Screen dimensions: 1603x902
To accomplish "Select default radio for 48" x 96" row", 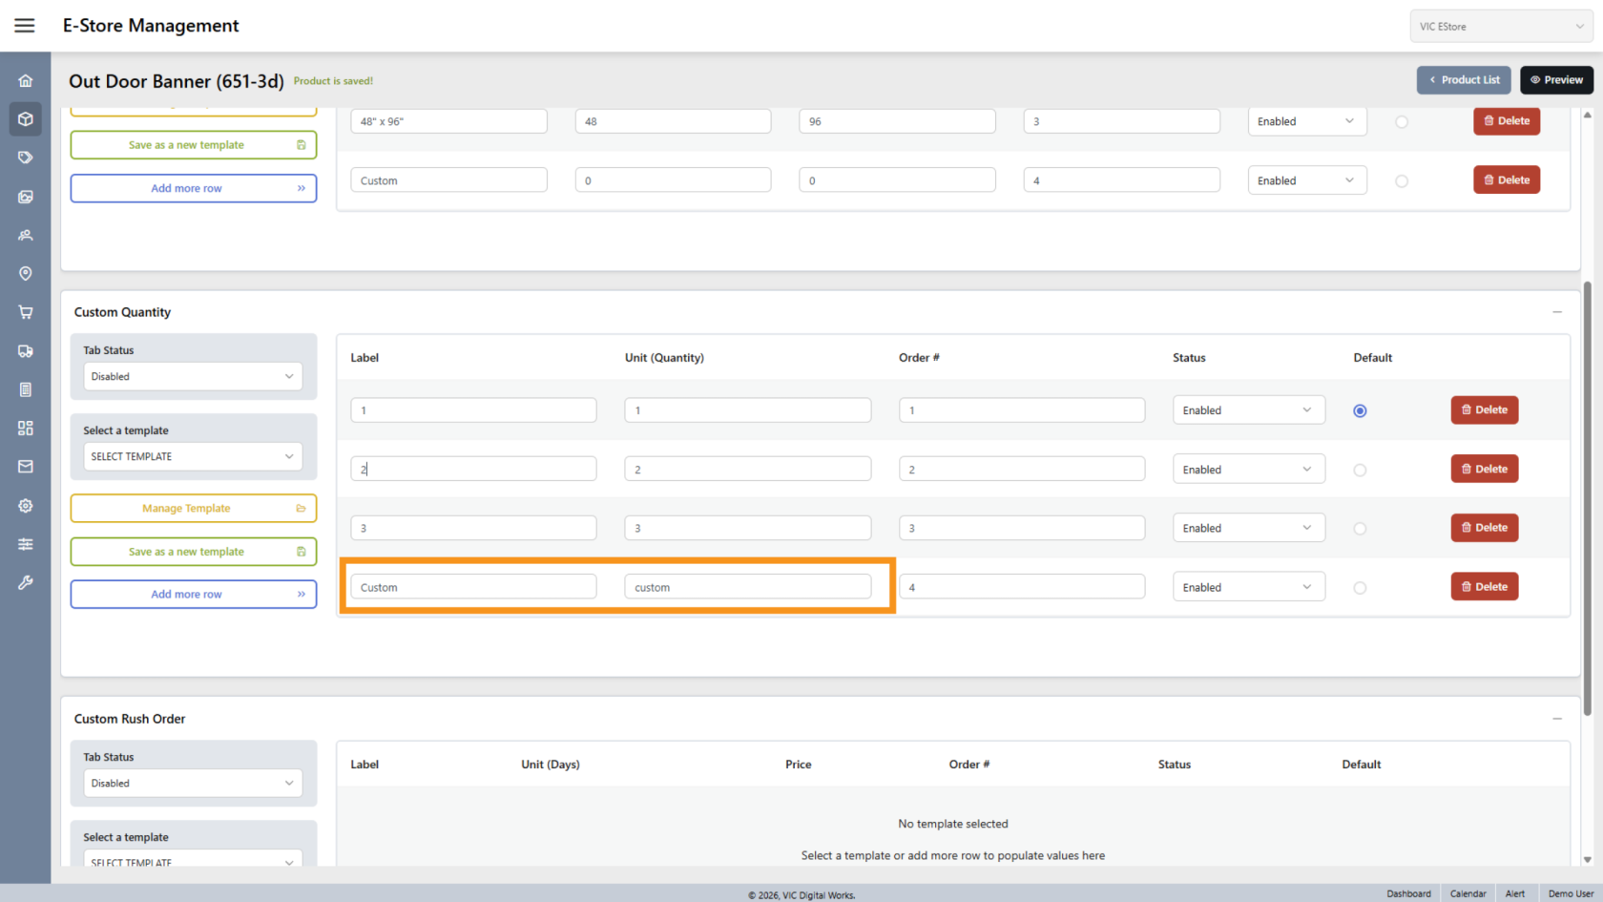I will [1401, 122].
